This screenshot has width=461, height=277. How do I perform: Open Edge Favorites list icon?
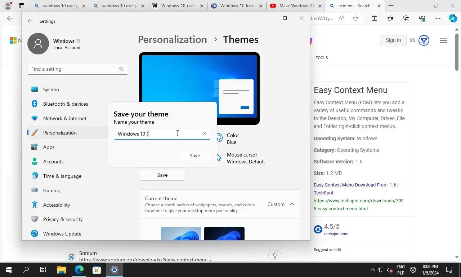click(x=390, y=18)
